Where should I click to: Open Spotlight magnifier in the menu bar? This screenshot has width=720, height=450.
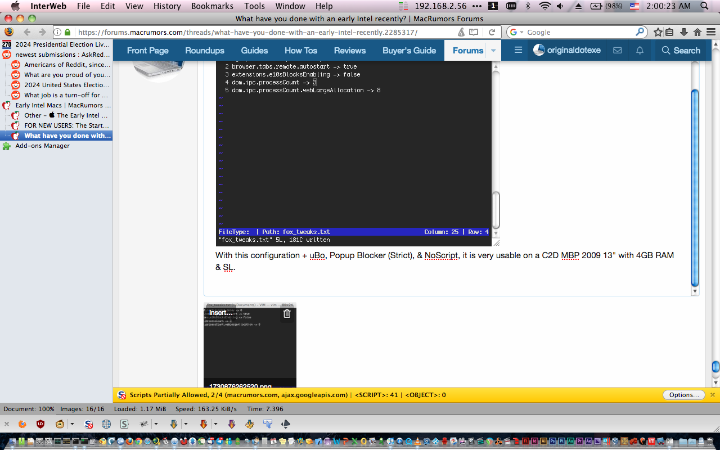click(705, 6)
